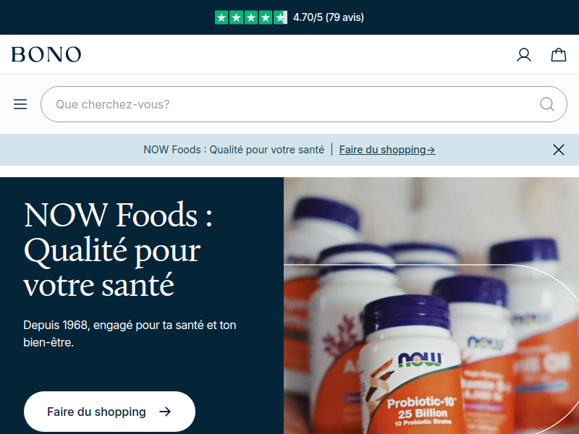The height and width of the screenshot is (434, 579).
Task: Click the partially filled fifth rating star
Action: click(280, 17)
